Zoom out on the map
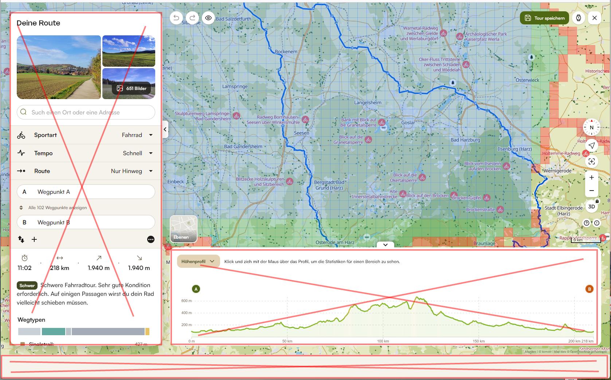Image resolution: width=611 pixels, height=380 pixels. [x=591, y=191]
